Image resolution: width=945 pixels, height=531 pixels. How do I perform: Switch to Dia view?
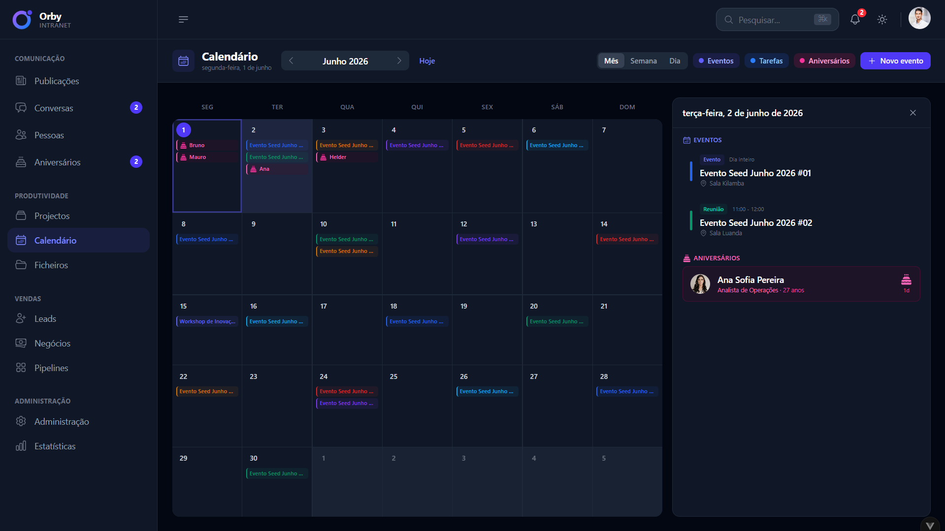coord(675,61)
